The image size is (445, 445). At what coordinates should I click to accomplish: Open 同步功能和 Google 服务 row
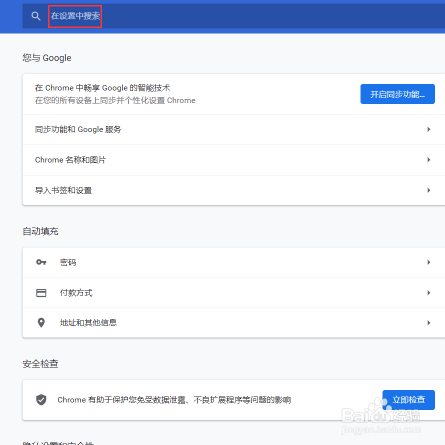click(233, 129)
